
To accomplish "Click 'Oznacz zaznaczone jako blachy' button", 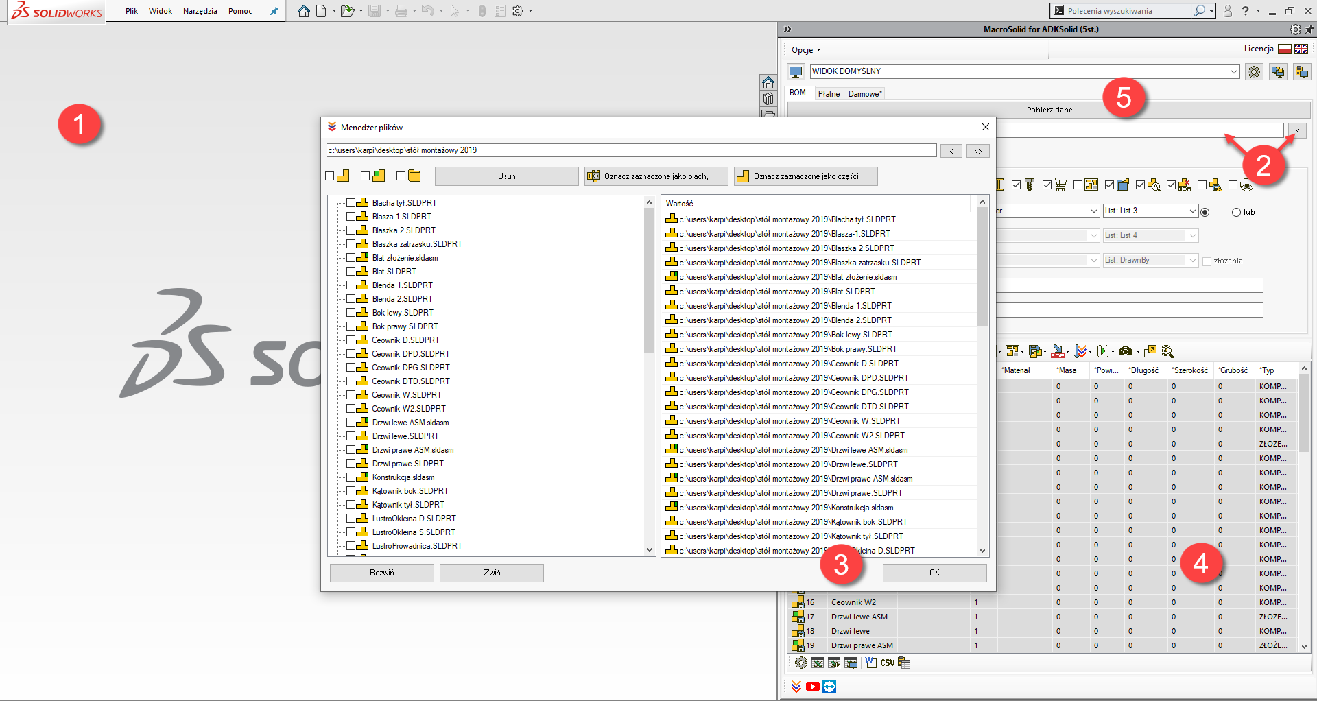I will coord(656,176).
